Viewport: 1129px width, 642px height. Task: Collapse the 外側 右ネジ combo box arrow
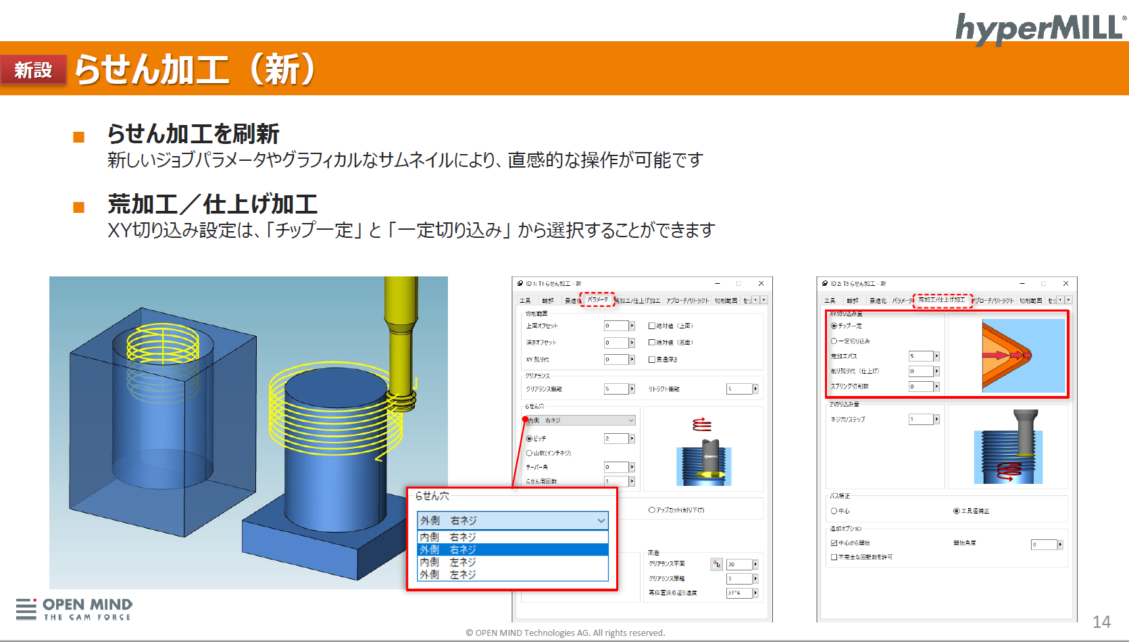click(601, 520)
